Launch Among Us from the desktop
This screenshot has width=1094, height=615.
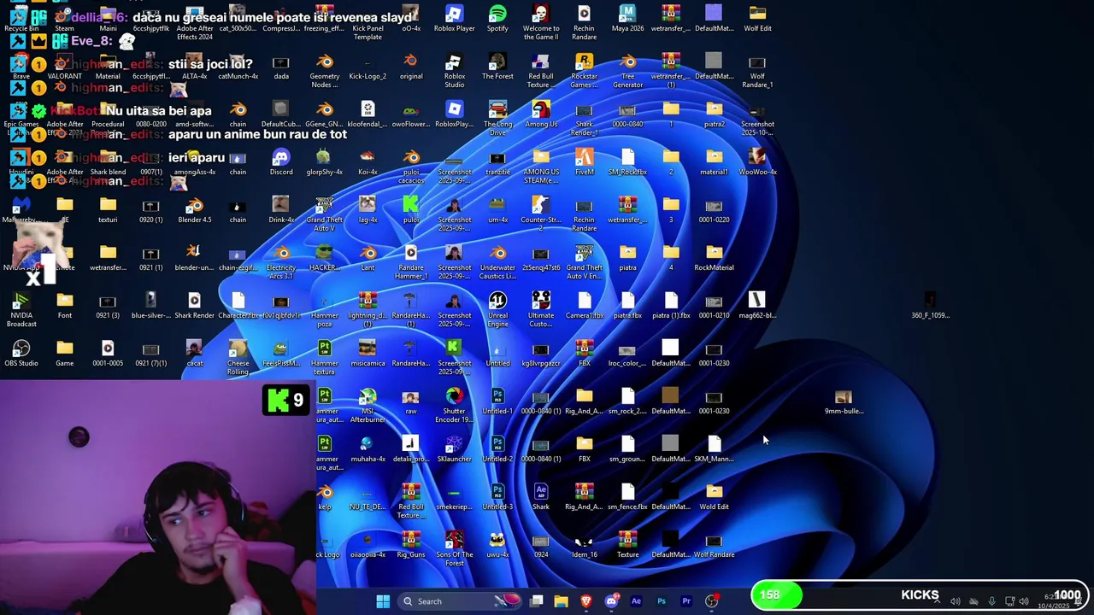tap(541, 114)
